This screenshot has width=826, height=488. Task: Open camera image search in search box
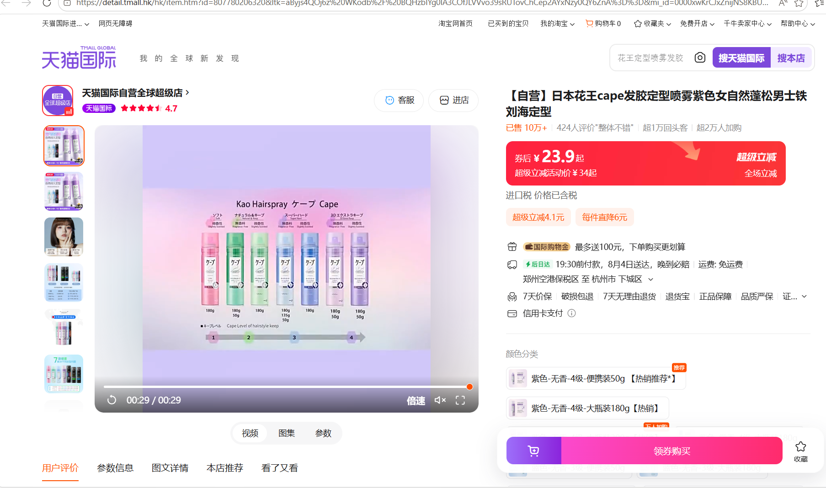[x=699, y=58]
